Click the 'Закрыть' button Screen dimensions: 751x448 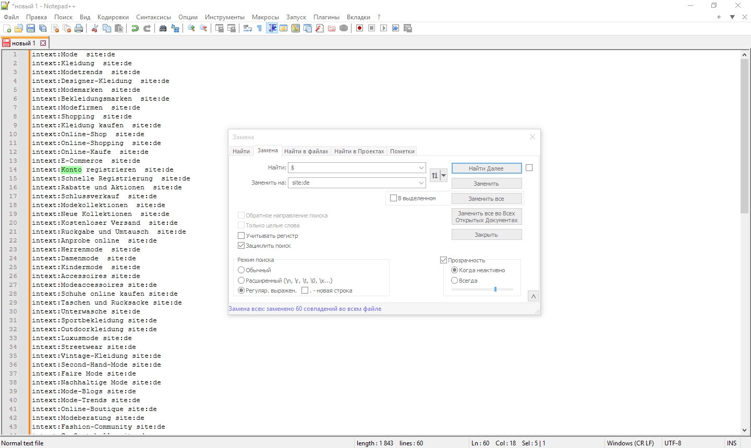click(x=487, y=235)
